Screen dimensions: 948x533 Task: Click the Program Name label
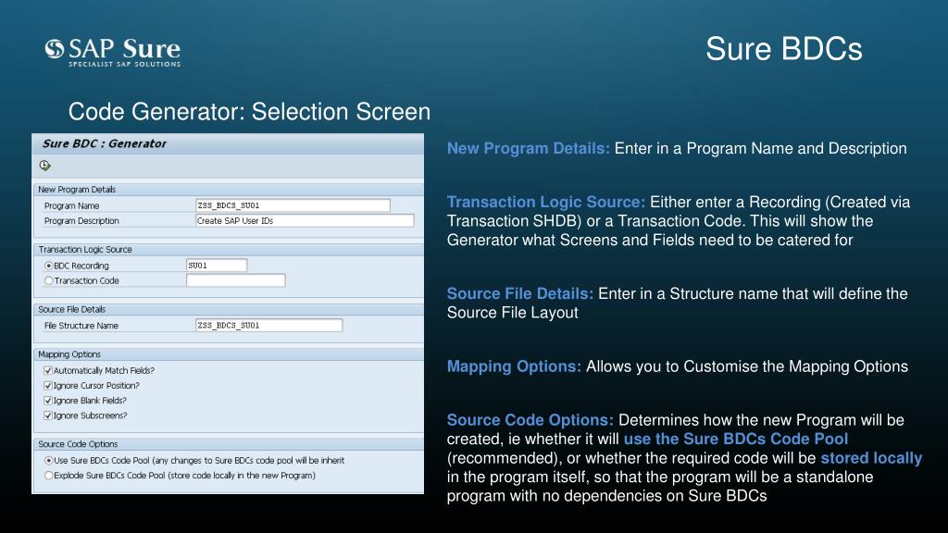tap(71, 206)
